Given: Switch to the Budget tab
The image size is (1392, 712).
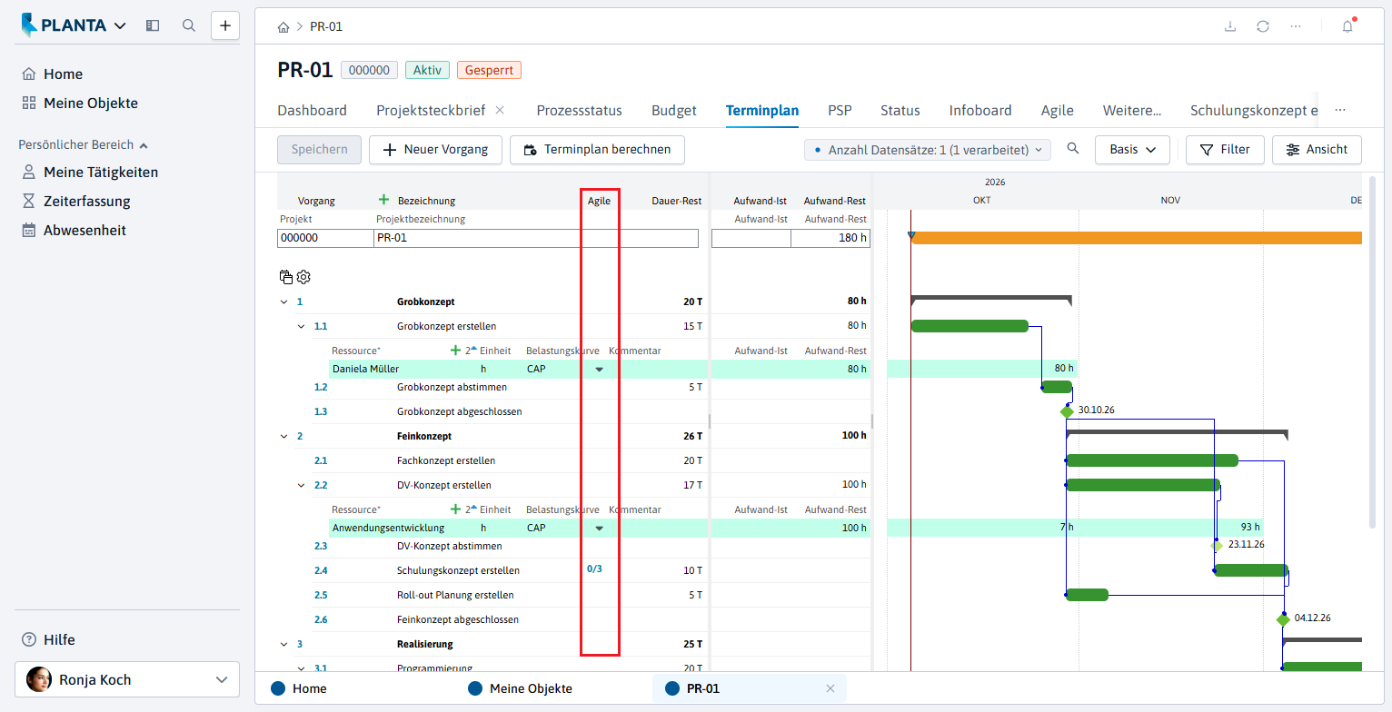Looking at the screenshot, I should click(673, 110).
